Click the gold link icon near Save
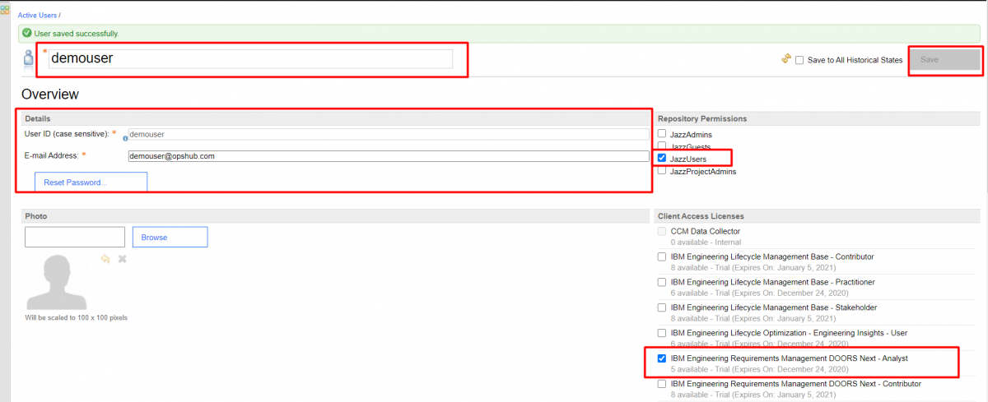988x402 pixels. click(x=786, y=59)
